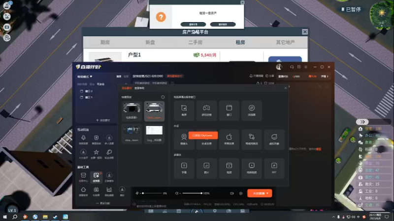Mute the microphone volume icon
The height and width of the screenshot is (221, 394).
coord(137,193)
